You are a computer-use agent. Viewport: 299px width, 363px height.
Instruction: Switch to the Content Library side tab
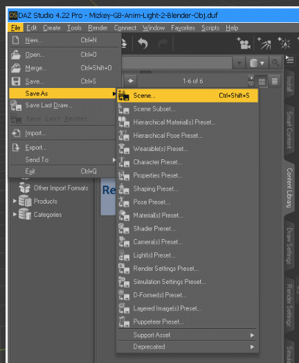click(289, 188)
